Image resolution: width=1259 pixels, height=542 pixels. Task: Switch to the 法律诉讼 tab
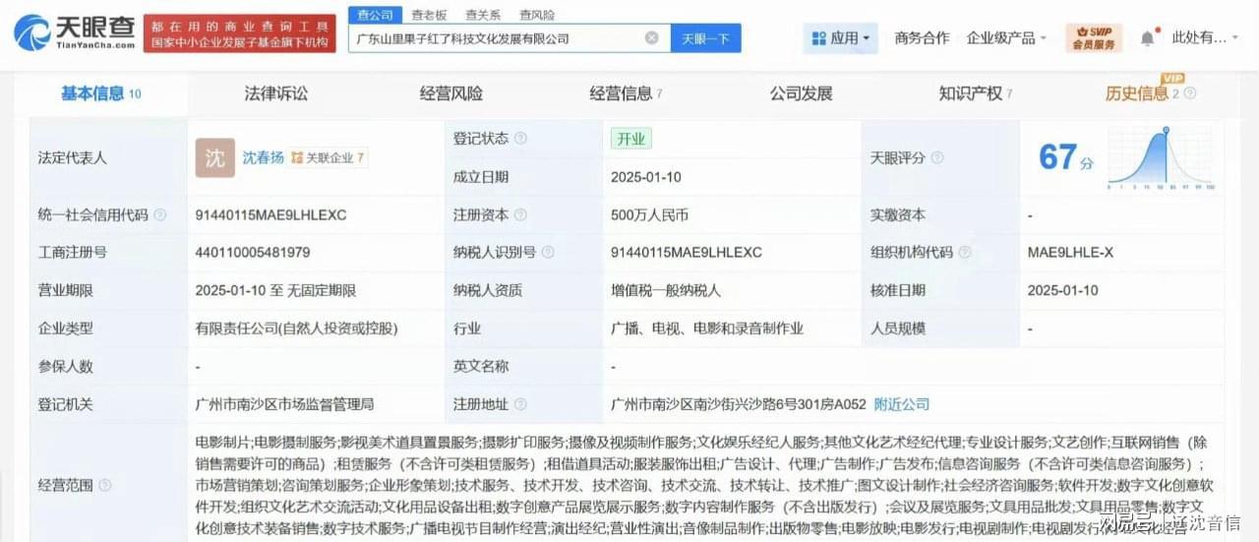point(275,93)
